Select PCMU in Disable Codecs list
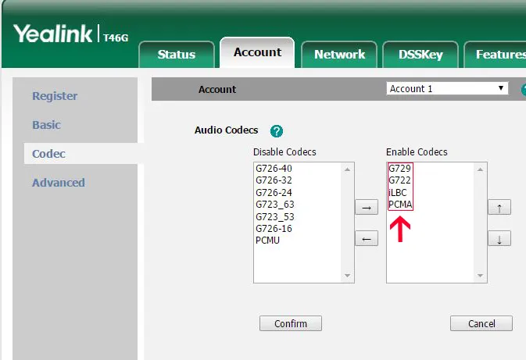This screenshot has height=360, width=526. tap(267, 240)
